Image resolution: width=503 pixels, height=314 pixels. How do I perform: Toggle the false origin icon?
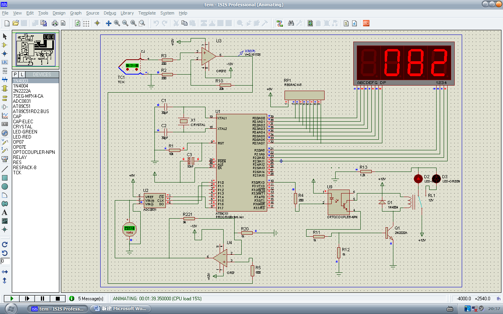tap(97, 23)
